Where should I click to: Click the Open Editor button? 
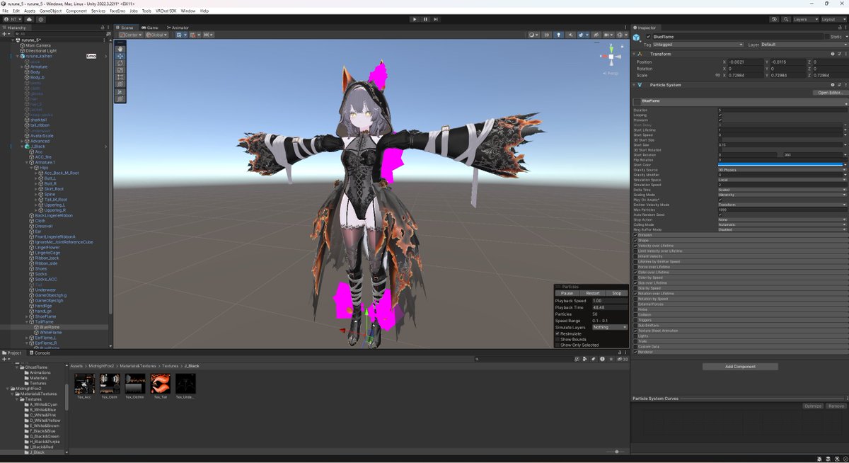(x=830, y=93)
